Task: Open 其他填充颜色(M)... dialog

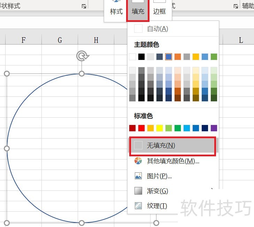Action: coord(173,161)
